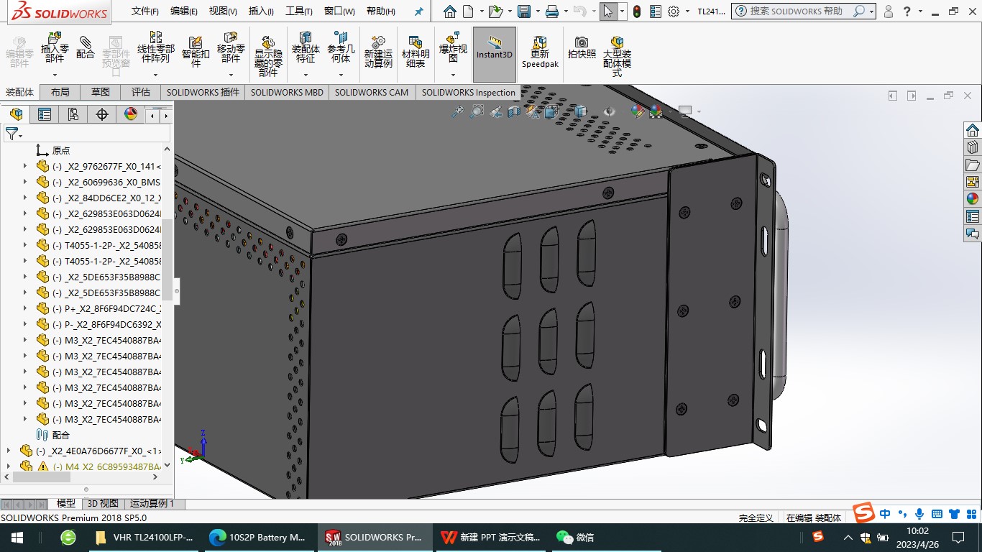Viewport: 982px width, 552px height.
Task: Toggle 大型装配体模式 large assembly mode
Action: 617,52
